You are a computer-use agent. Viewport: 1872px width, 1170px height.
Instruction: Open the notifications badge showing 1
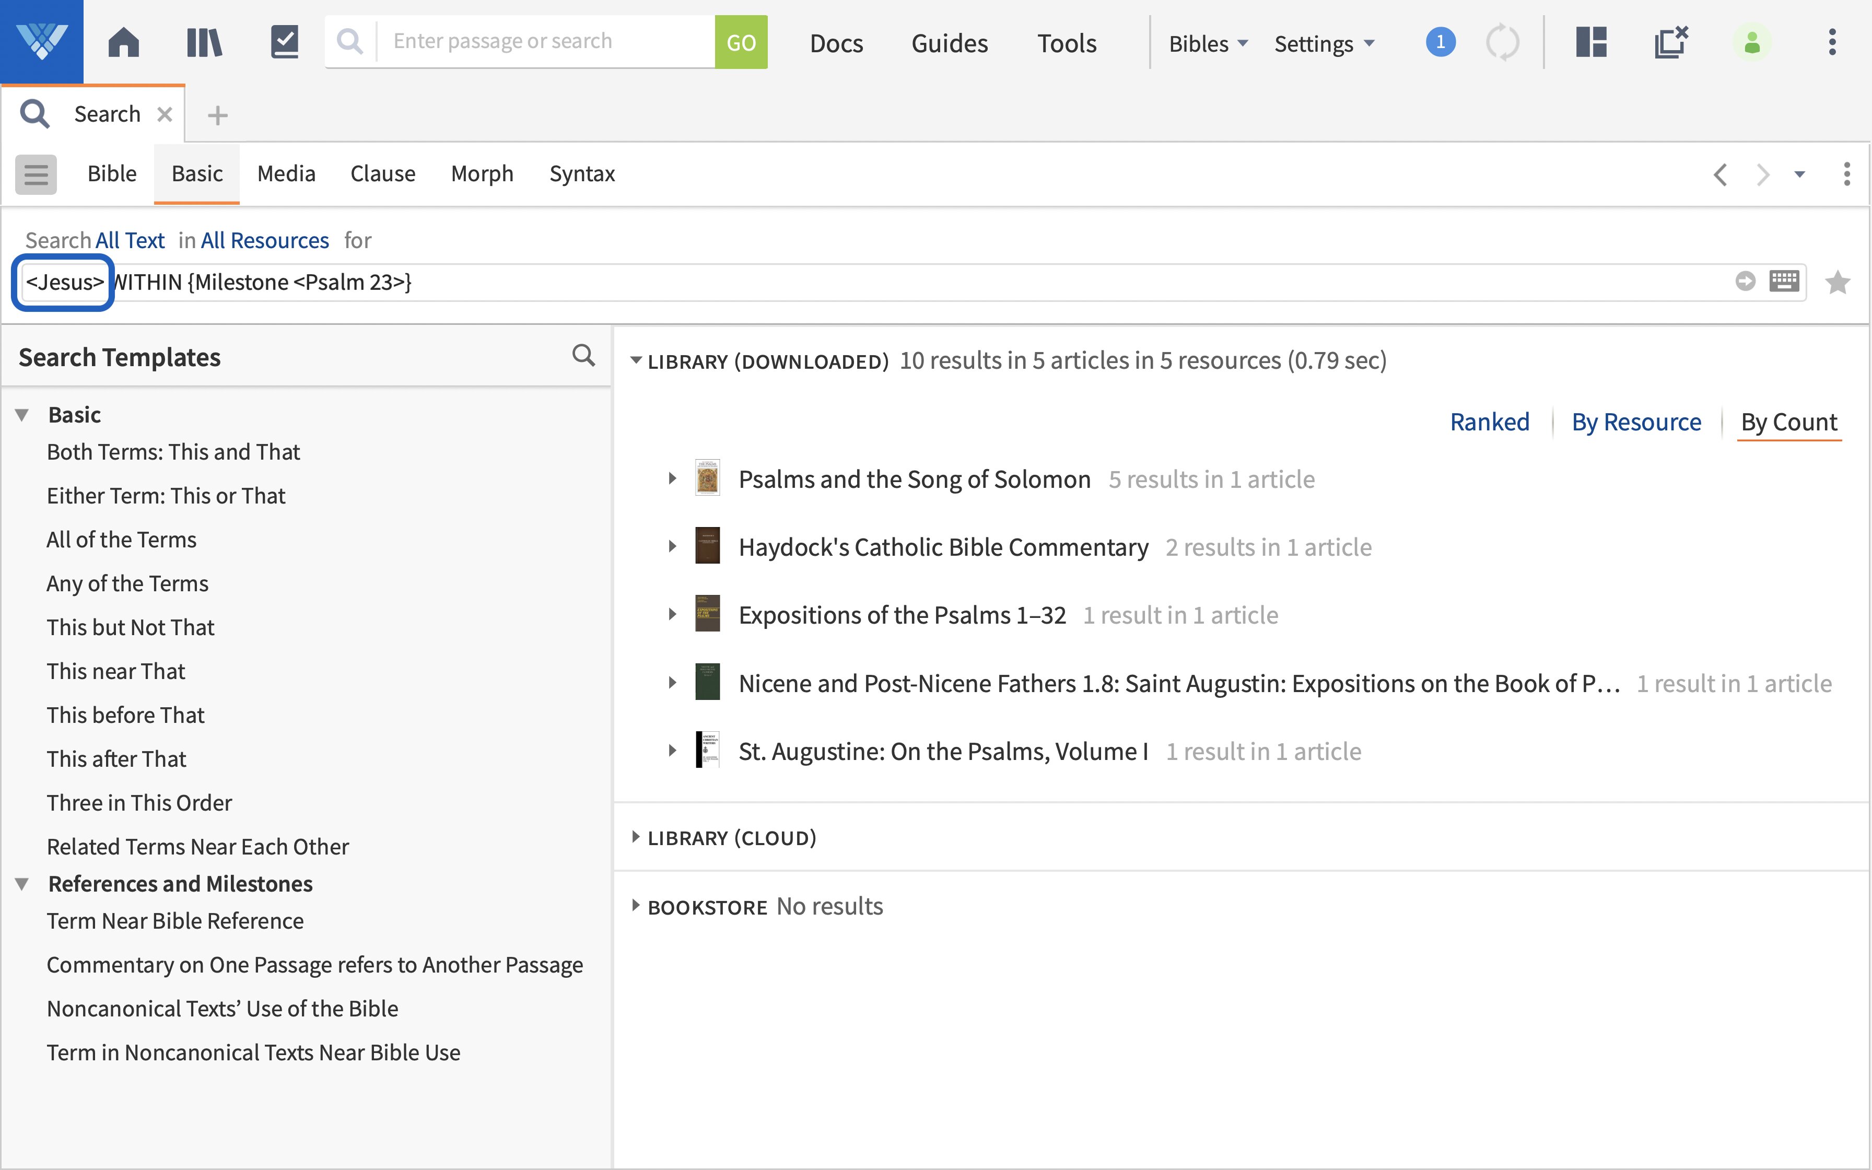coord(1441,42)
